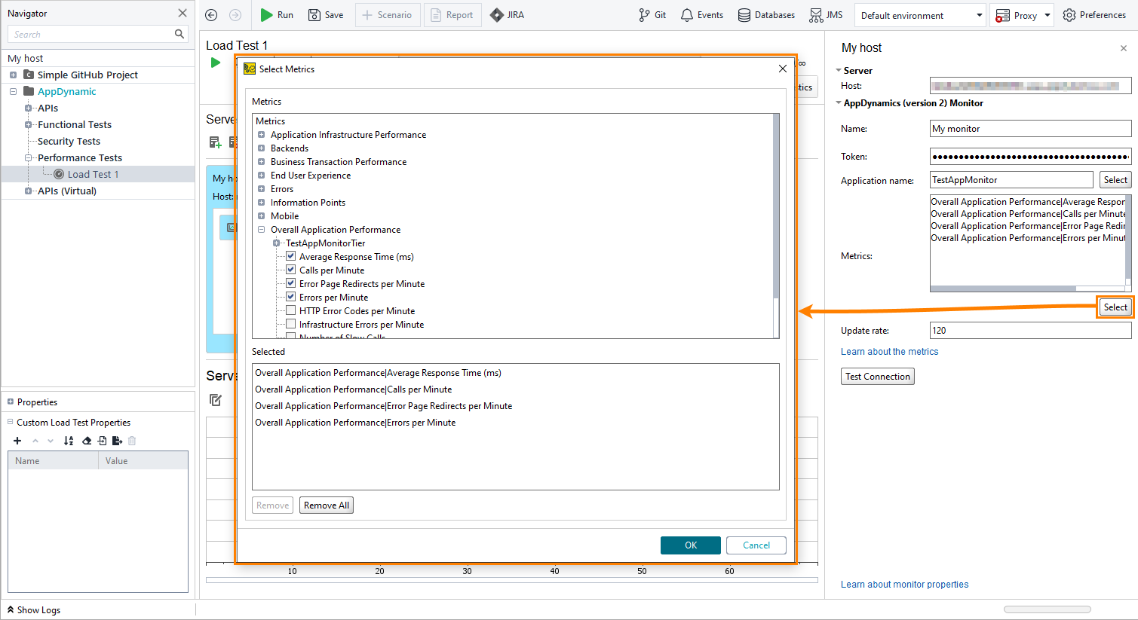This screenshot has height=620, width=1138.
Task: Collapse the Overall Application Performance node
Action: tap(261, 229)
